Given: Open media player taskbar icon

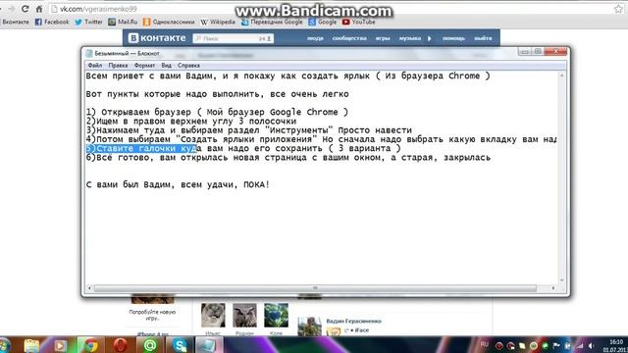Looking at the screenshot, I should coord(61,345).
